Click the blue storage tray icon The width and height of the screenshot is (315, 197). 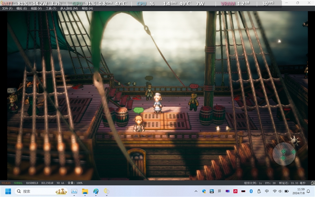[211, 191]
